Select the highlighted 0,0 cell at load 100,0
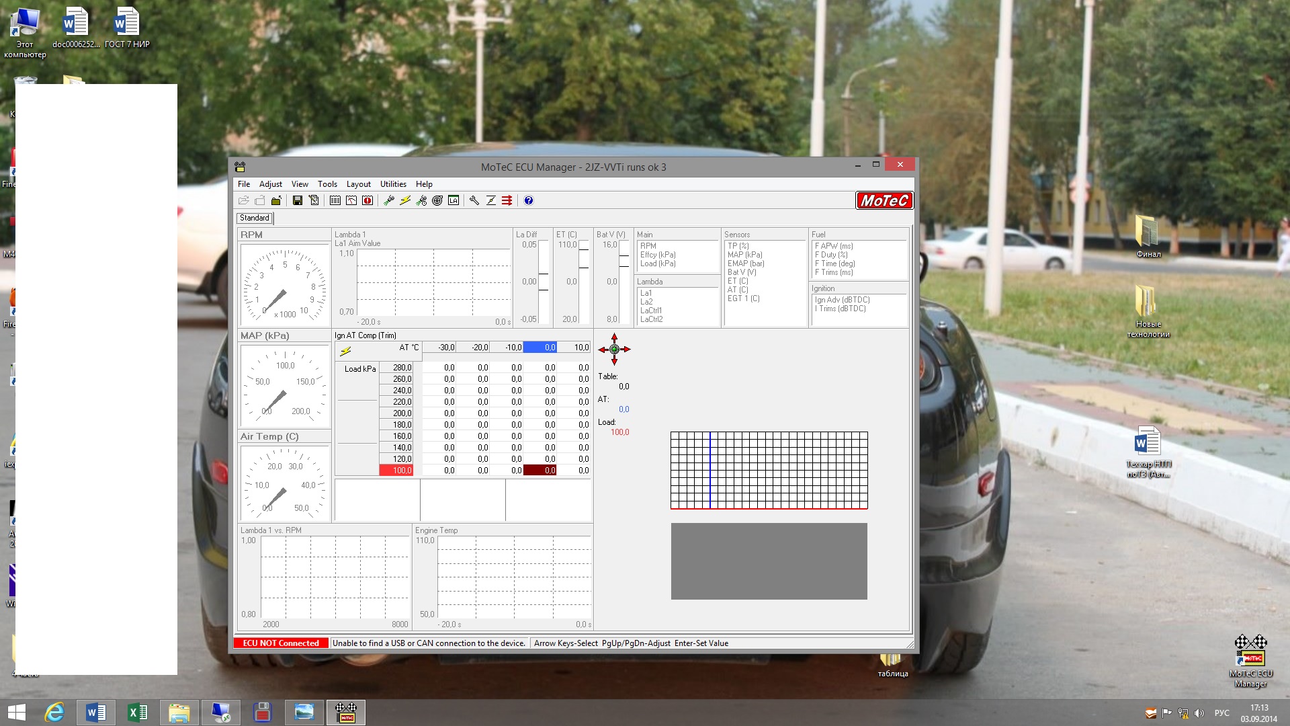 540,471
